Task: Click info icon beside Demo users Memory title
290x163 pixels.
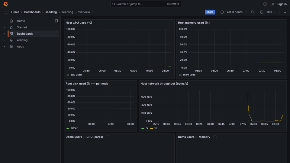Action: [x=215, y=137]
